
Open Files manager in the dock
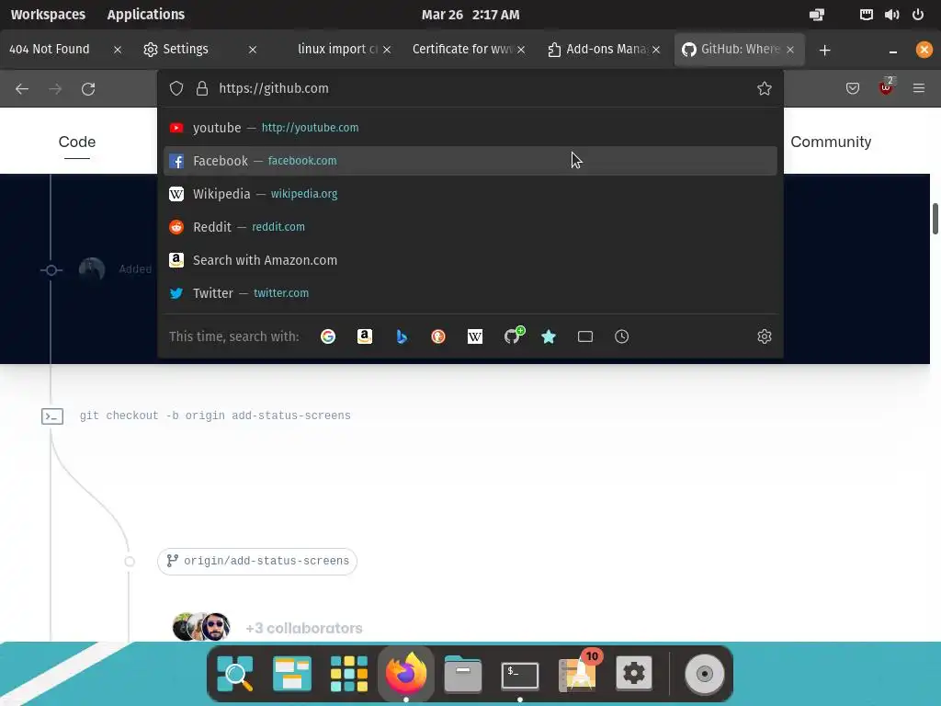(x=463, y=674)
